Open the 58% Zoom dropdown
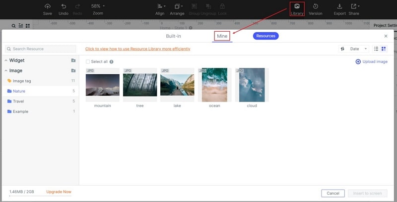 [x=98, y=6]
